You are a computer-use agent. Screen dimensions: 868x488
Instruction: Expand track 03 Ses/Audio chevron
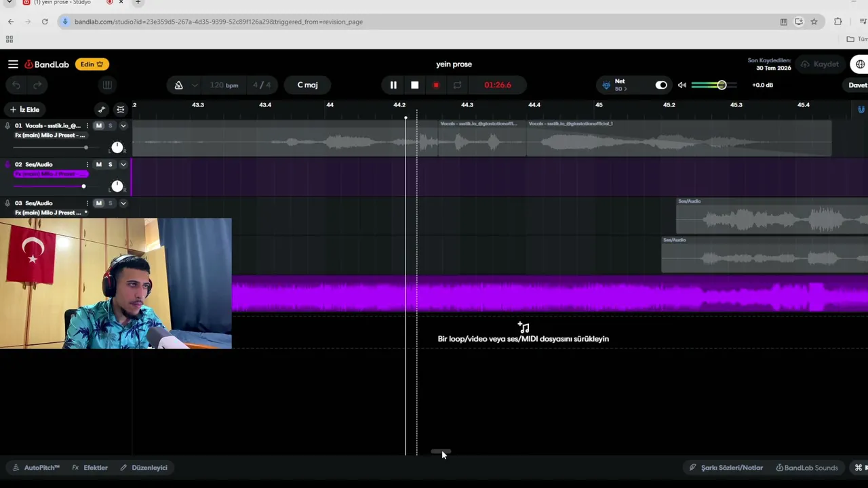pyautogui.click(x=123, y=203)
